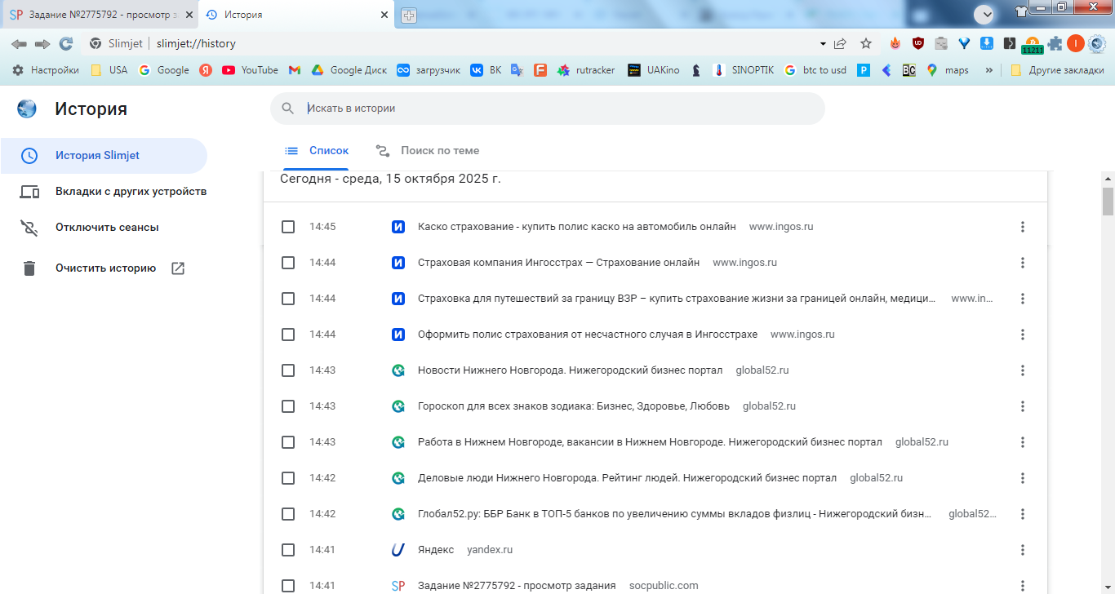Open the extensions puzzle-piece menu

(1055, 44)
